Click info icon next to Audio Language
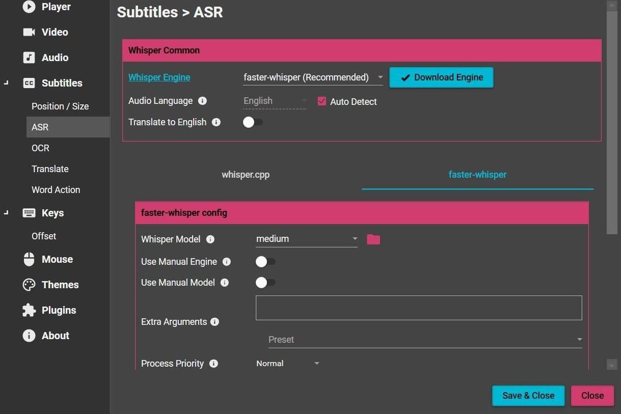The image size is (621, 414). [x=202, y=101]
